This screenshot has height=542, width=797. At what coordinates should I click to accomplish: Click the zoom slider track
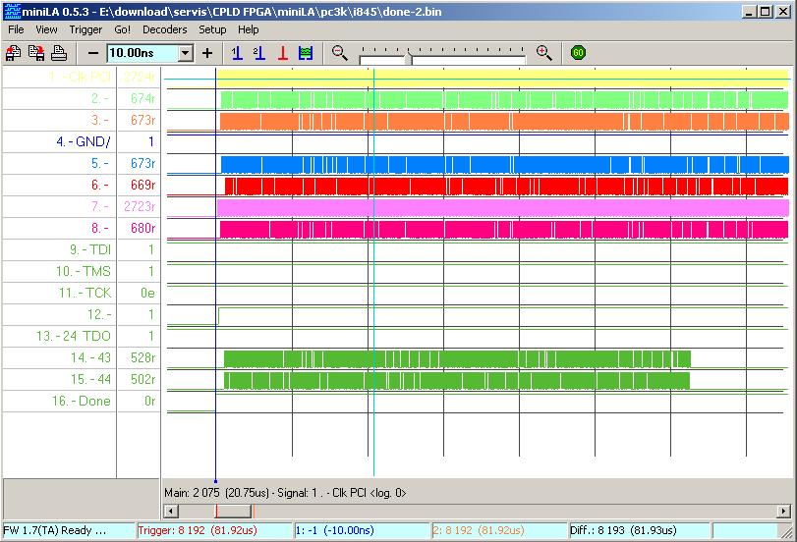point(472,58)
